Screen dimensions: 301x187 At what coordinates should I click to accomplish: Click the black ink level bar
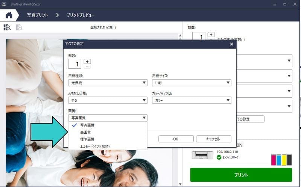289,160
